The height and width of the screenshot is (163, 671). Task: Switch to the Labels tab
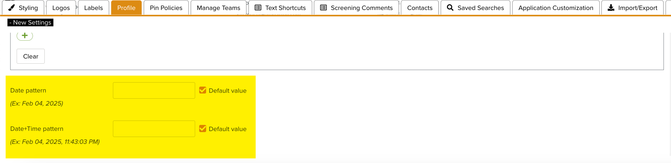(x=93, y=8)
